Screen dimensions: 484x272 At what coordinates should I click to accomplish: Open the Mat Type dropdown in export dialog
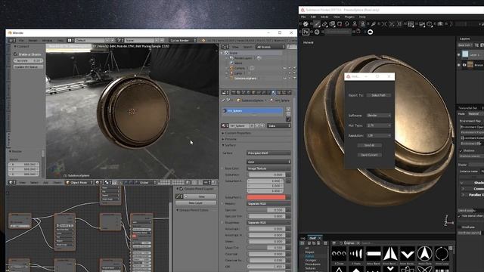pos(379,125)
